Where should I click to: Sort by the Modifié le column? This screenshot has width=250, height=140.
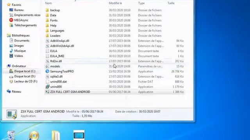pos(115,3)
